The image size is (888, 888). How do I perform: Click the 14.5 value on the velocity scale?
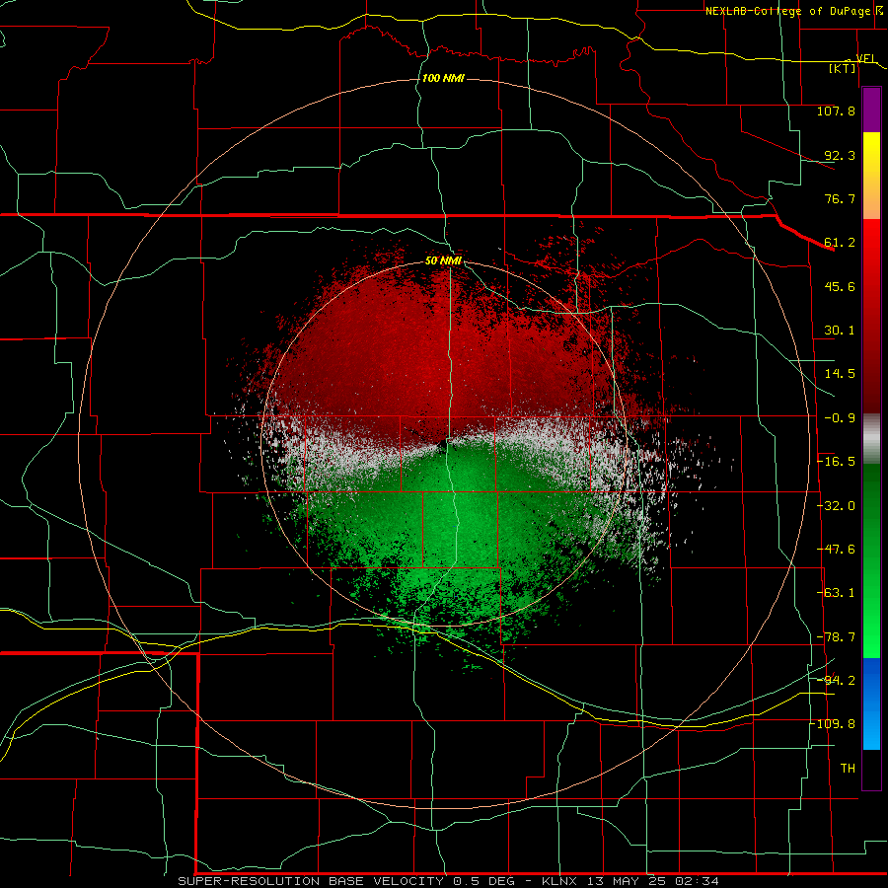coord(840,374)
